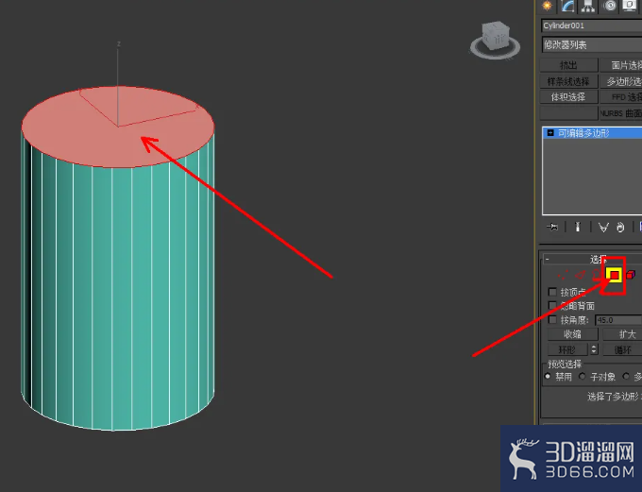Click Remove Modifier from Stack icon
The image size is (642, 492).
[620, 227]
